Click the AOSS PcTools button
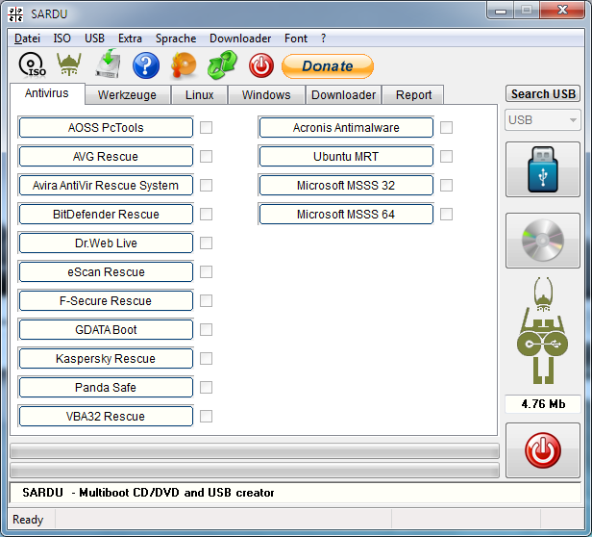 click(x=106, y=127)
